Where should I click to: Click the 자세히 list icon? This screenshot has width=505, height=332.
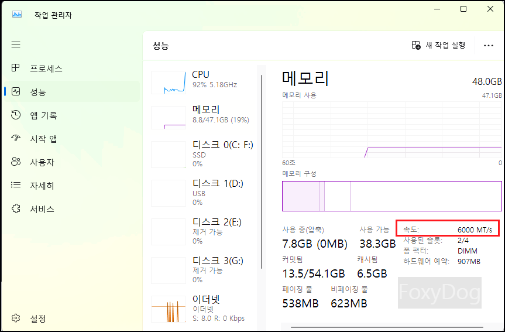[16, 184]
